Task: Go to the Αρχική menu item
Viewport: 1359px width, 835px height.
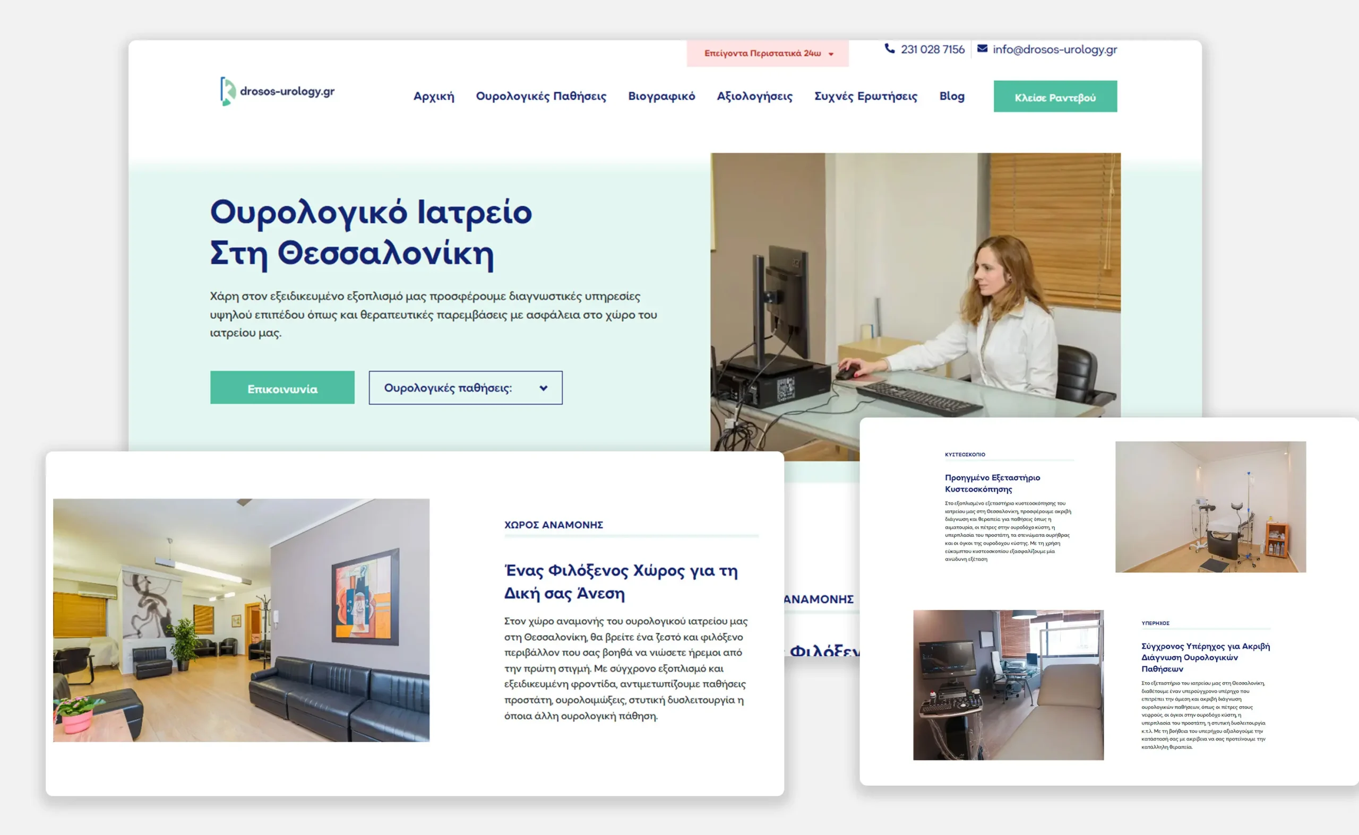Action: coord(433,97)
